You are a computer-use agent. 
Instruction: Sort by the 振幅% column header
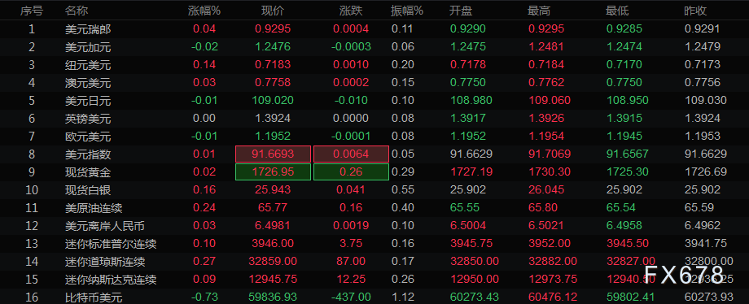pos(406,11)
